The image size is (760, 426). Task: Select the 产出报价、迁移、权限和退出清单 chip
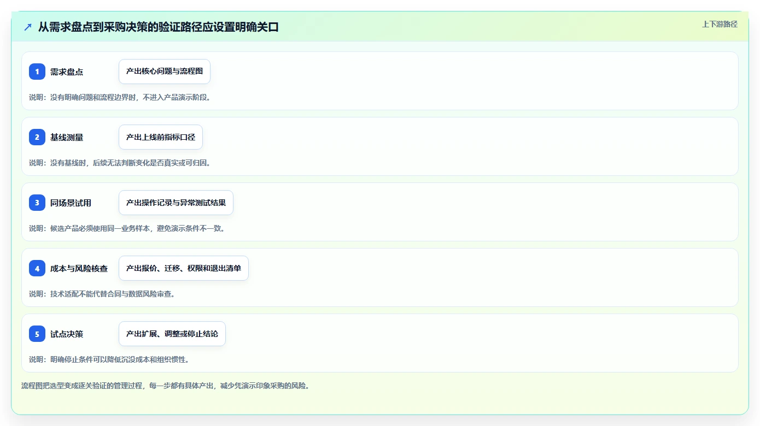point(184,268)
